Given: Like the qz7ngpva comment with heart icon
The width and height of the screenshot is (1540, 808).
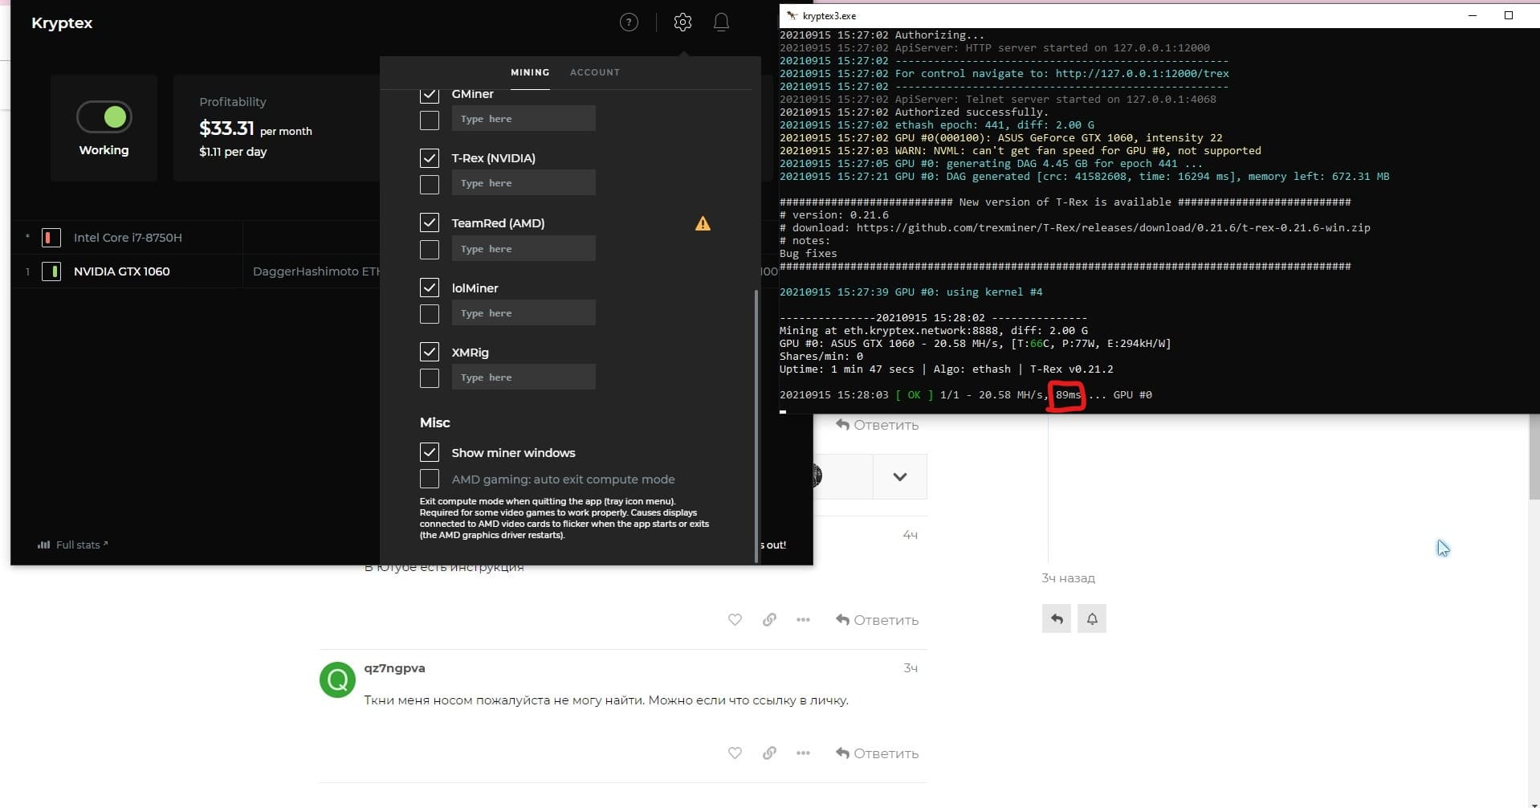Looking at the screenshot, I should tap(735, 753).
